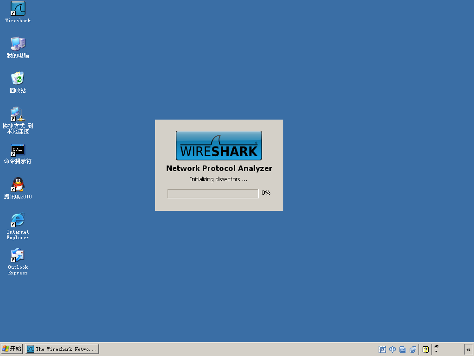Open the language bar options down arrow
This screenshot has height=356, width=474.
436,351
